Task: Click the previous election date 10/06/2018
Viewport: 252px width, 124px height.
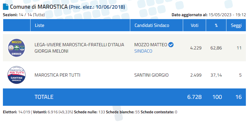Action: 110,7
